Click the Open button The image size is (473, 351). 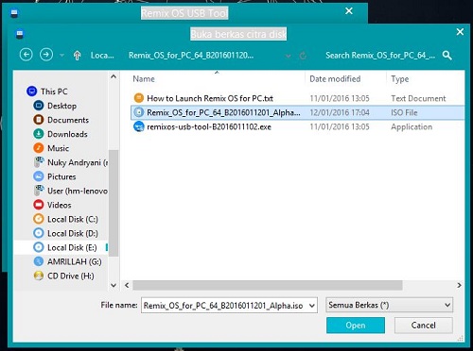[356, 326]
